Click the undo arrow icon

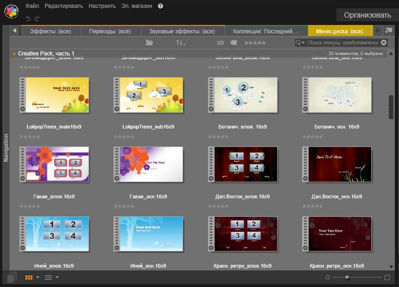(x=28, y=18)
